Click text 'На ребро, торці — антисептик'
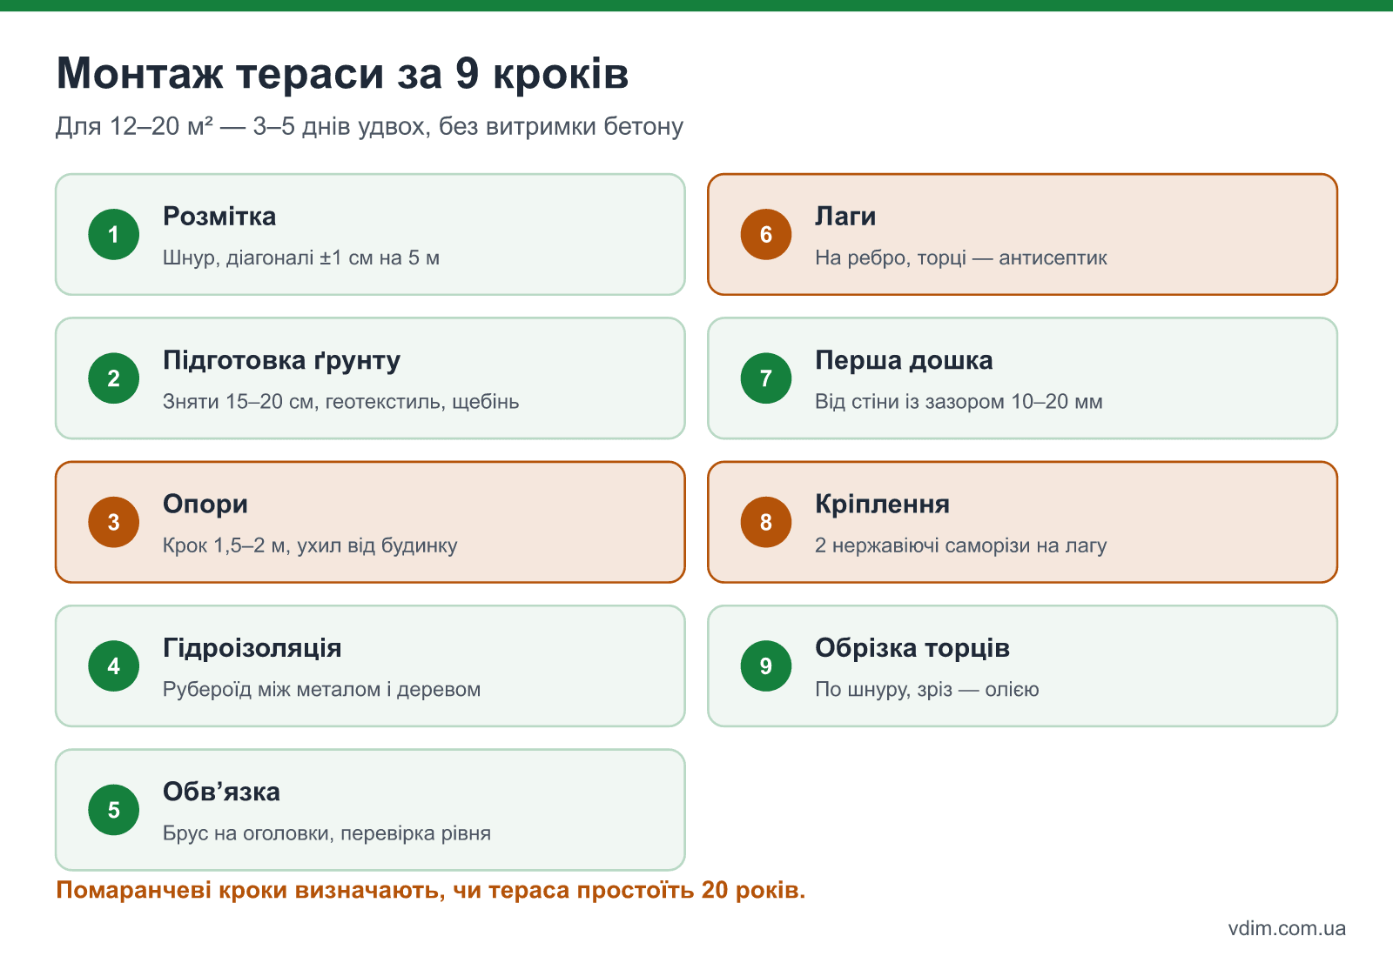 coord(961,258)
